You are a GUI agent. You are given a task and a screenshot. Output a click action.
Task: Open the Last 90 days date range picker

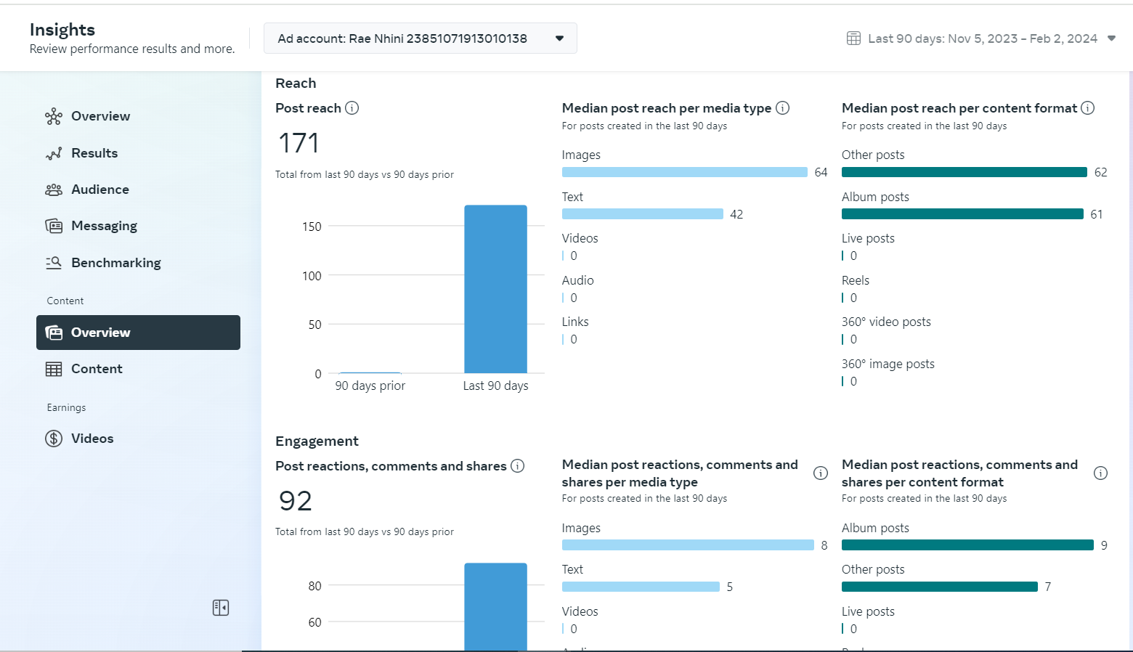tap(982, 38)
